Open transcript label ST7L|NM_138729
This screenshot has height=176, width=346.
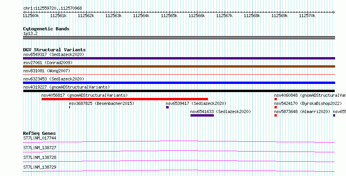click(40, 167)
